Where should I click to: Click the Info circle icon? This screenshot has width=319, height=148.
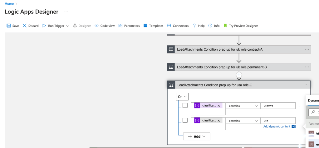210,25
